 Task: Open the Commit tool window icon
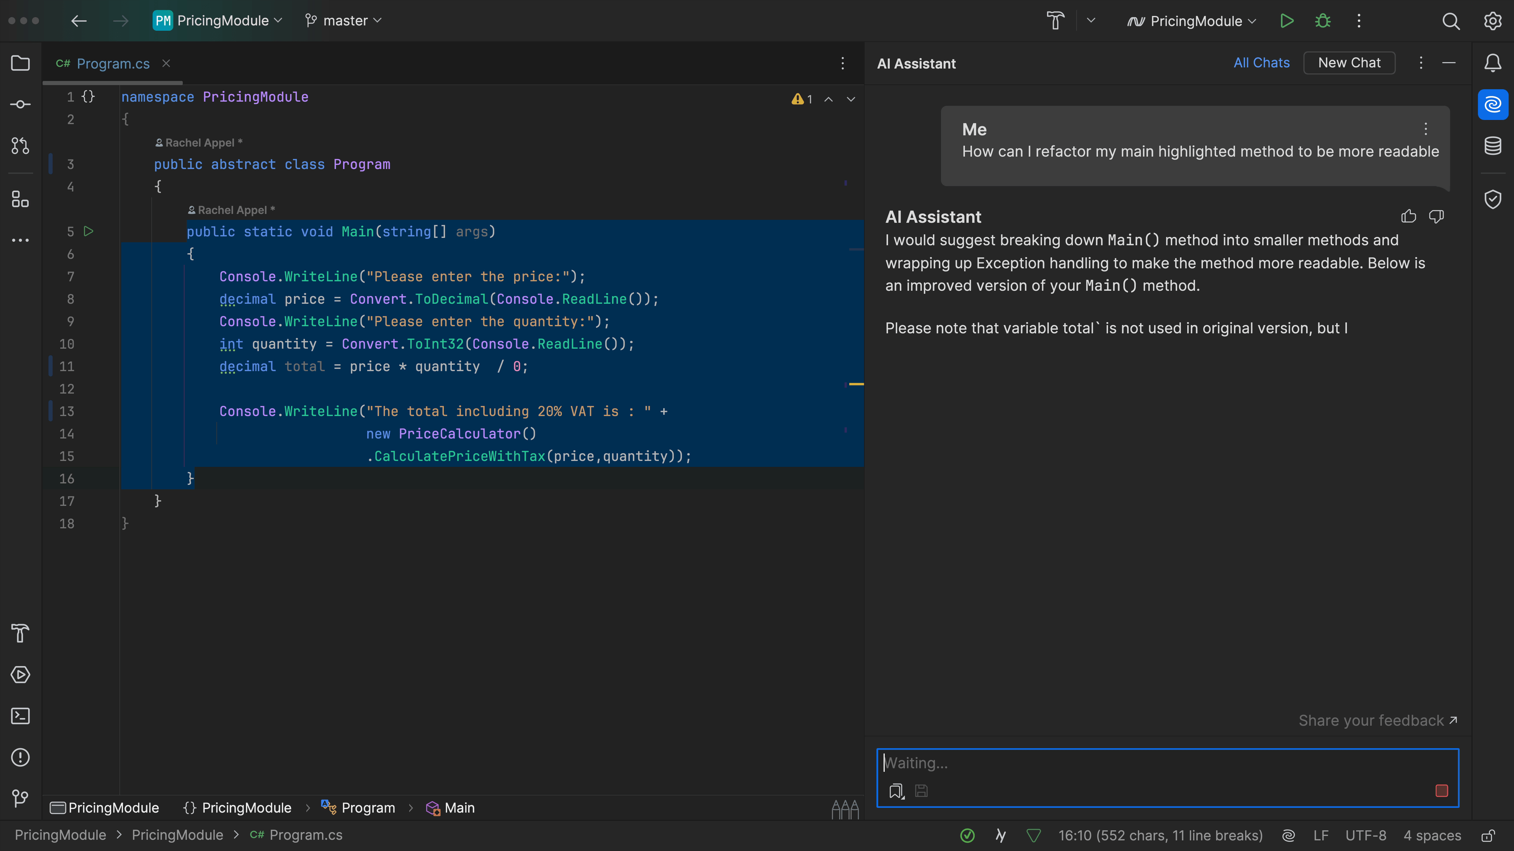tap(21, 104)
